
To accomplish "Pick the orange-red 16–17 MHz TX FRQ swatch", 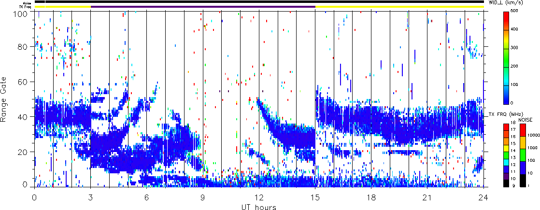I will 506,134.
